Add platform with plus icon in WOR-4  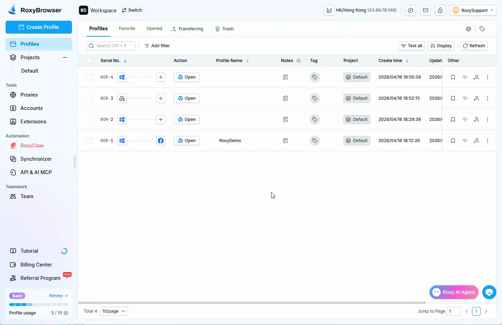click(161, 77)
